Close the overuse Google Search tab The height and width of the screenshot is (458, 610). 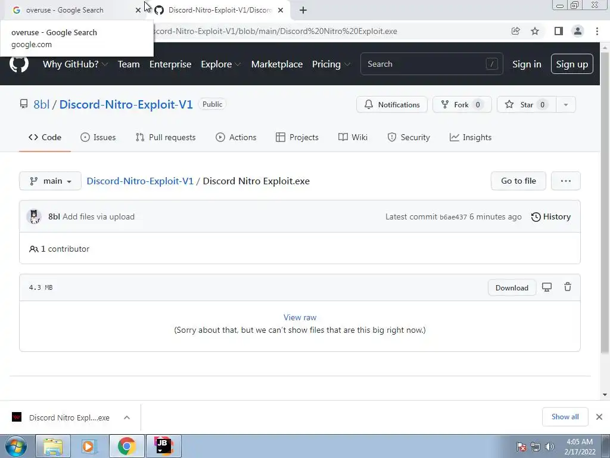click(138, 10)
